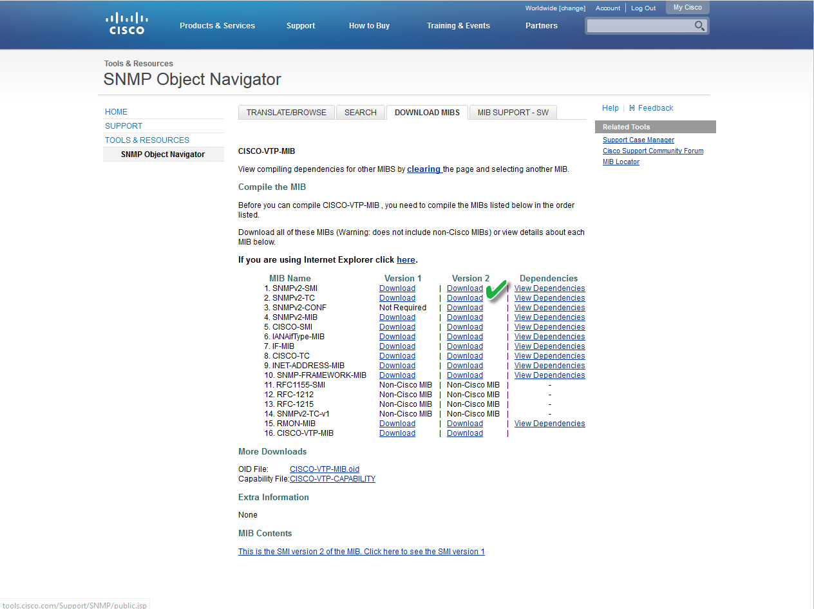The height and width of the screenshot is (609, 814).
Task: Open Support Case Manager link
Action: pyautogui.click(x=638, y=140)
